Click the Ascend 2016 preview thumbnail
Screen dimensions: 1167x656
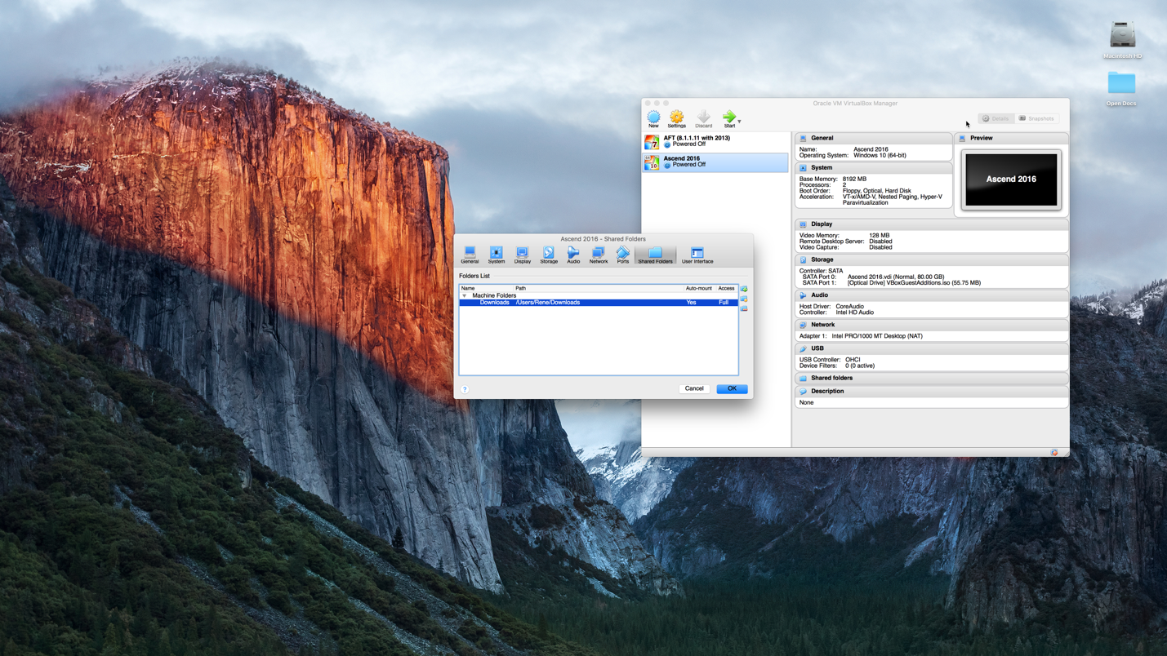click(x=1011, y=180)
